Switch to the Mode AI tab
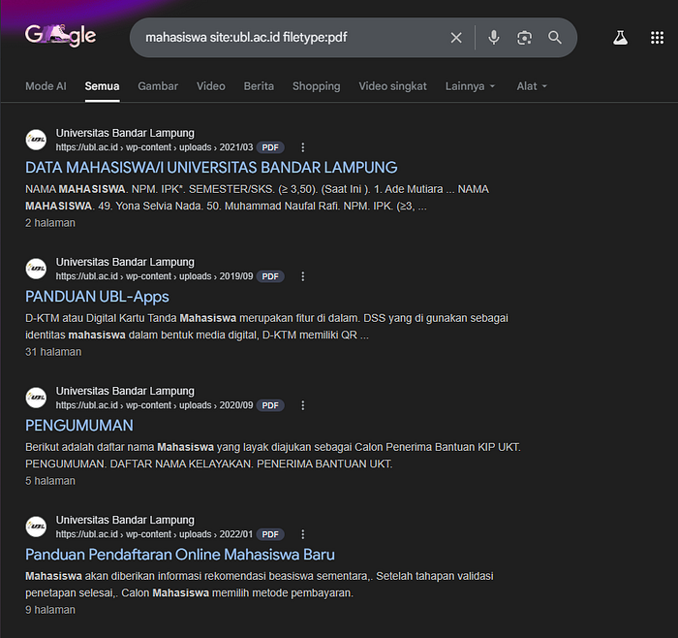 pos(46,86)
